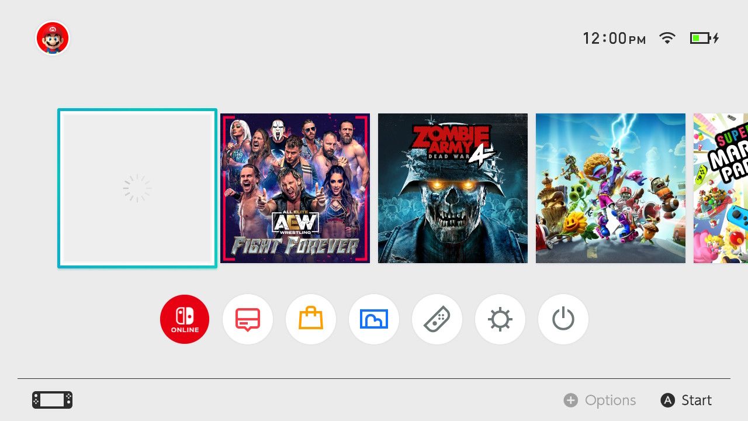Click the battery charging indicator
The height and width of the screenshot is (421, 748).
tap(704, 39)
